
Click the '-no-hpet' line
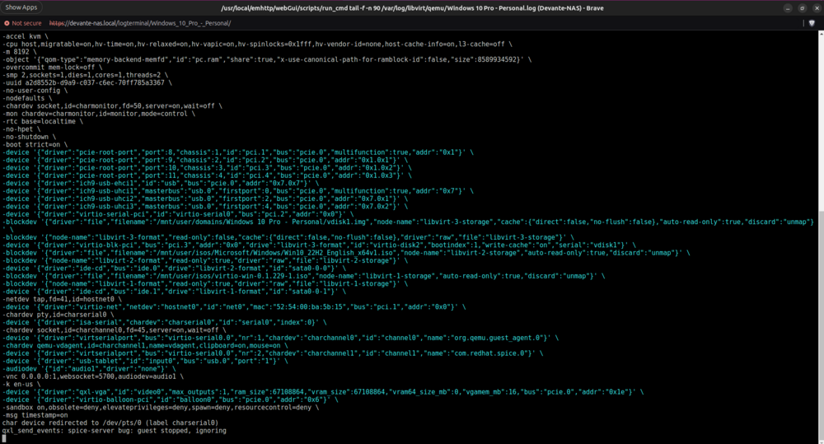click(21, 129)
